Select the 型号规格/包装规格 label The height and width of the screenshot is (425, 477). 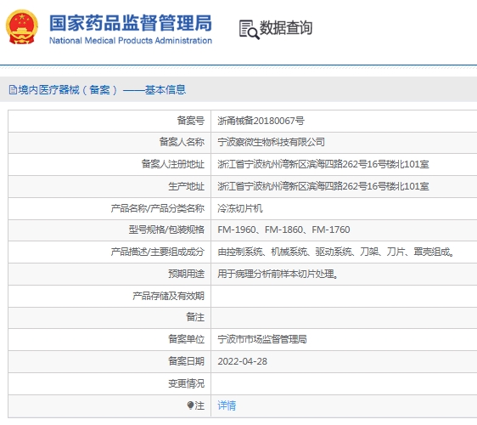pyautogui.click(x=166, y=229)
